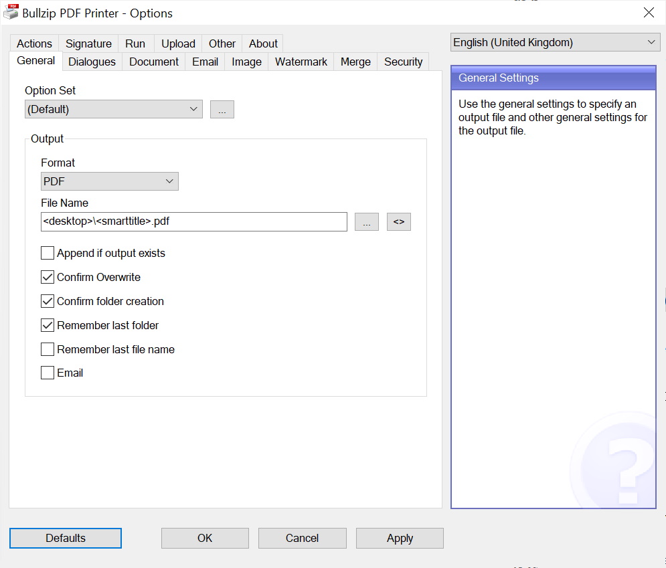The height and width of the screenshot is (568, 666).
Task: Open the macro insertion <> button
Action: pyautogui.click(x=398, y=221)
